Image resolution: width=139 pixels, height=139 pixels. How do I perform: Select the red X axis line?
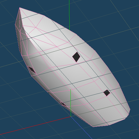pyautogui.click(x=35, y=125)
